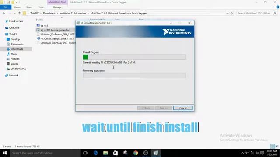Open the Music folder in the sidebar

(x=14, y=54)
